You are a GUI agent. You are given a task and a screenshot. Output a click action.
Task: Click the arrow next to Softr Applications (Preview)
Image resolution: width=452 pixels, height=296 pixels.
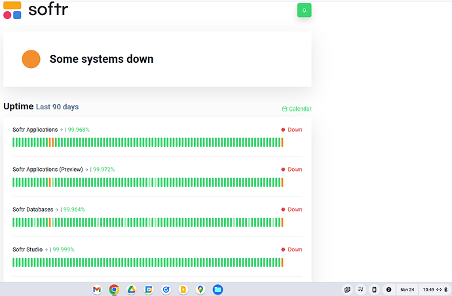coord(86,170)
